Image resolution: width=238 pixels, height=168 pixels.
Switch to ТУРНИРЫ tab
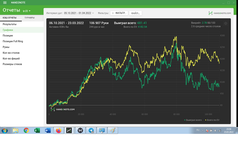30,18
